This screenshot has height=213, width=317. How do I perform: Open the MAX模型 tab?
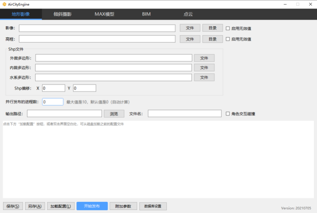(105, 14)
